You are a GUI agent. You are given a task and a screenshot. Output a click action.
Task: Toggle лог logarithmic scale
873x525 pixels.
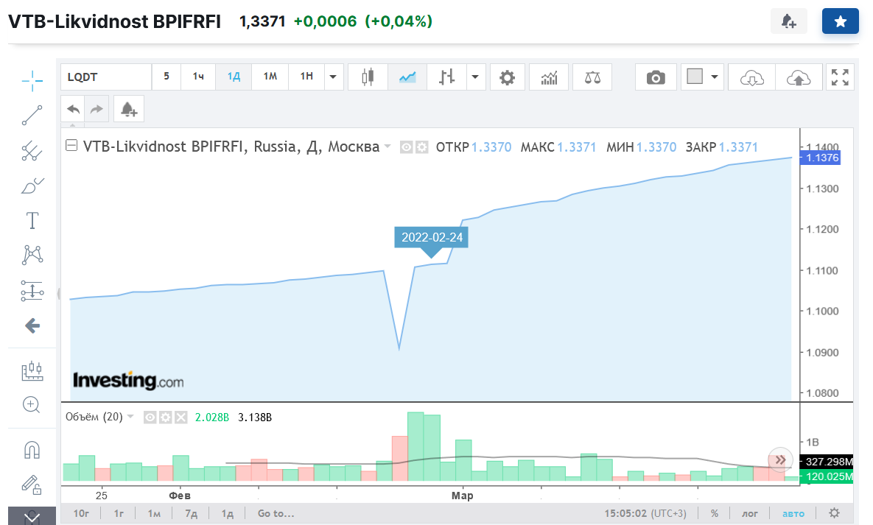pyautogui.click(x=749, y=513)
